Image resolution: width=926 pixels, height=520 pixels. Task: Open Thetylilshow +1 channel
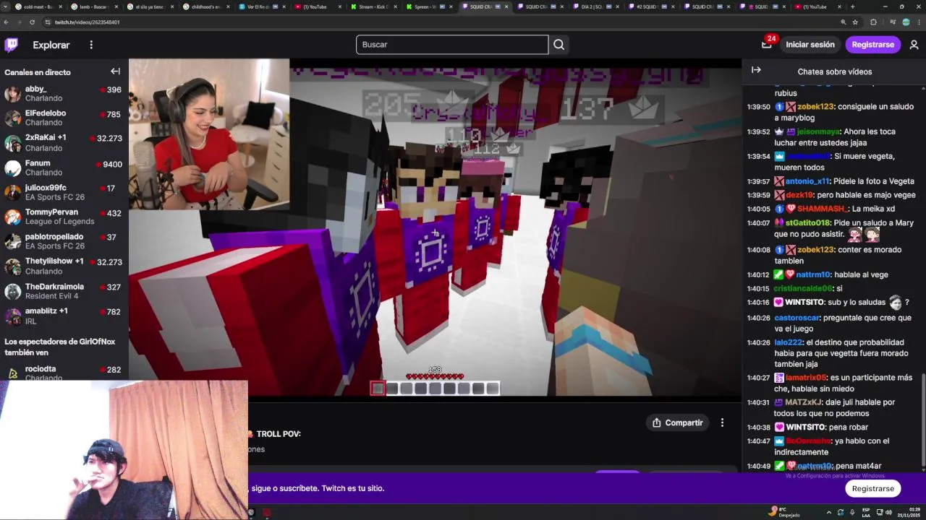pos(64,266)
